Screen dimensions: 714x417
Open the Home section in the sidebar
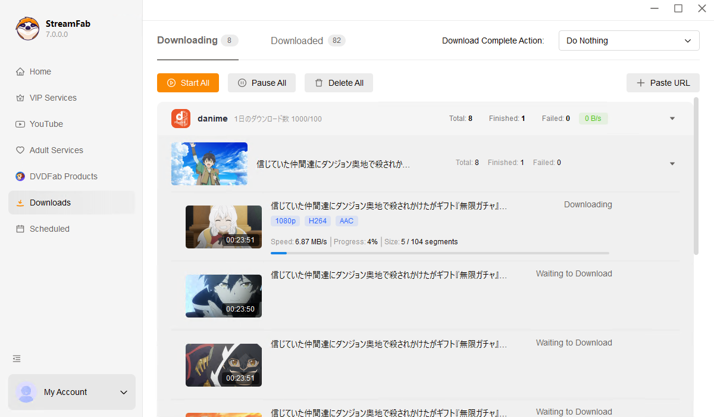click(x=39, y=71)
